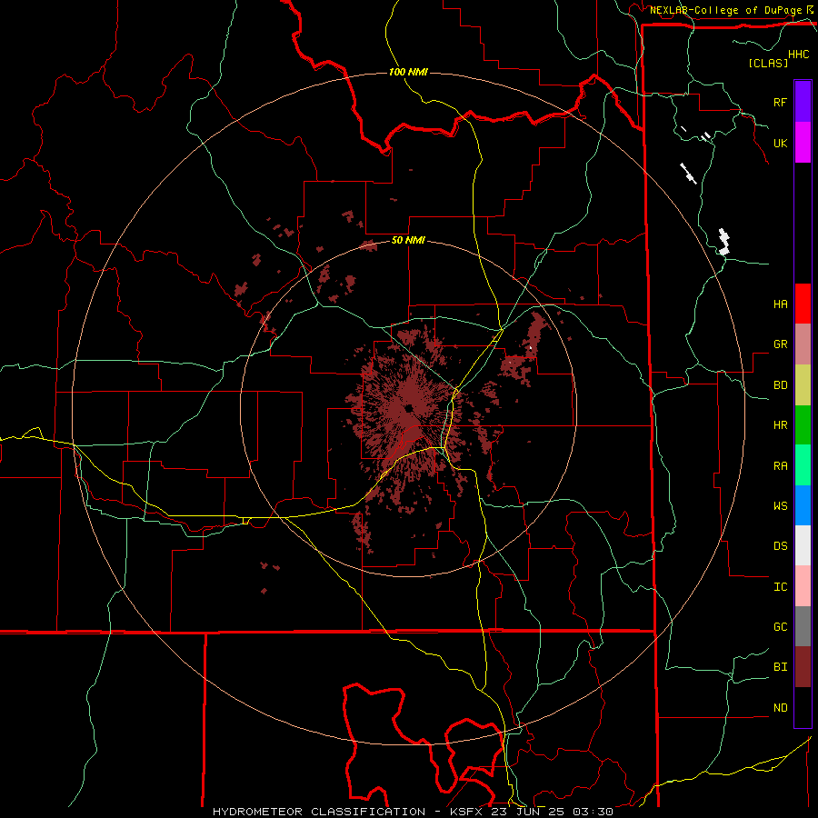
Task: Click the RF legend label
Action: tap(780, 102)
